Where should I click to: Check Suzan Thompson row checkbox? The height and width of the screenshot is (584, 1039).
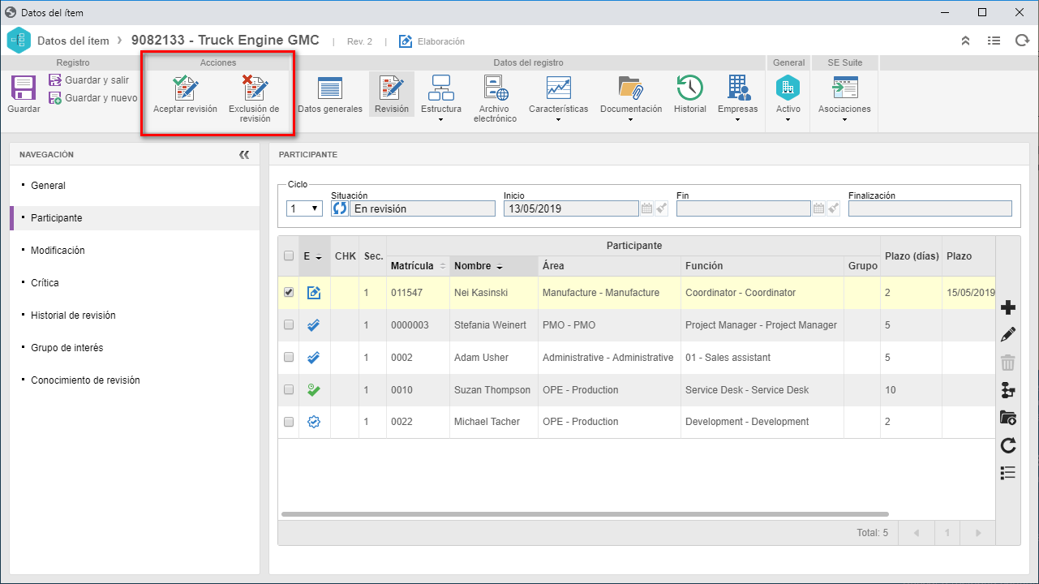[289, 390]
